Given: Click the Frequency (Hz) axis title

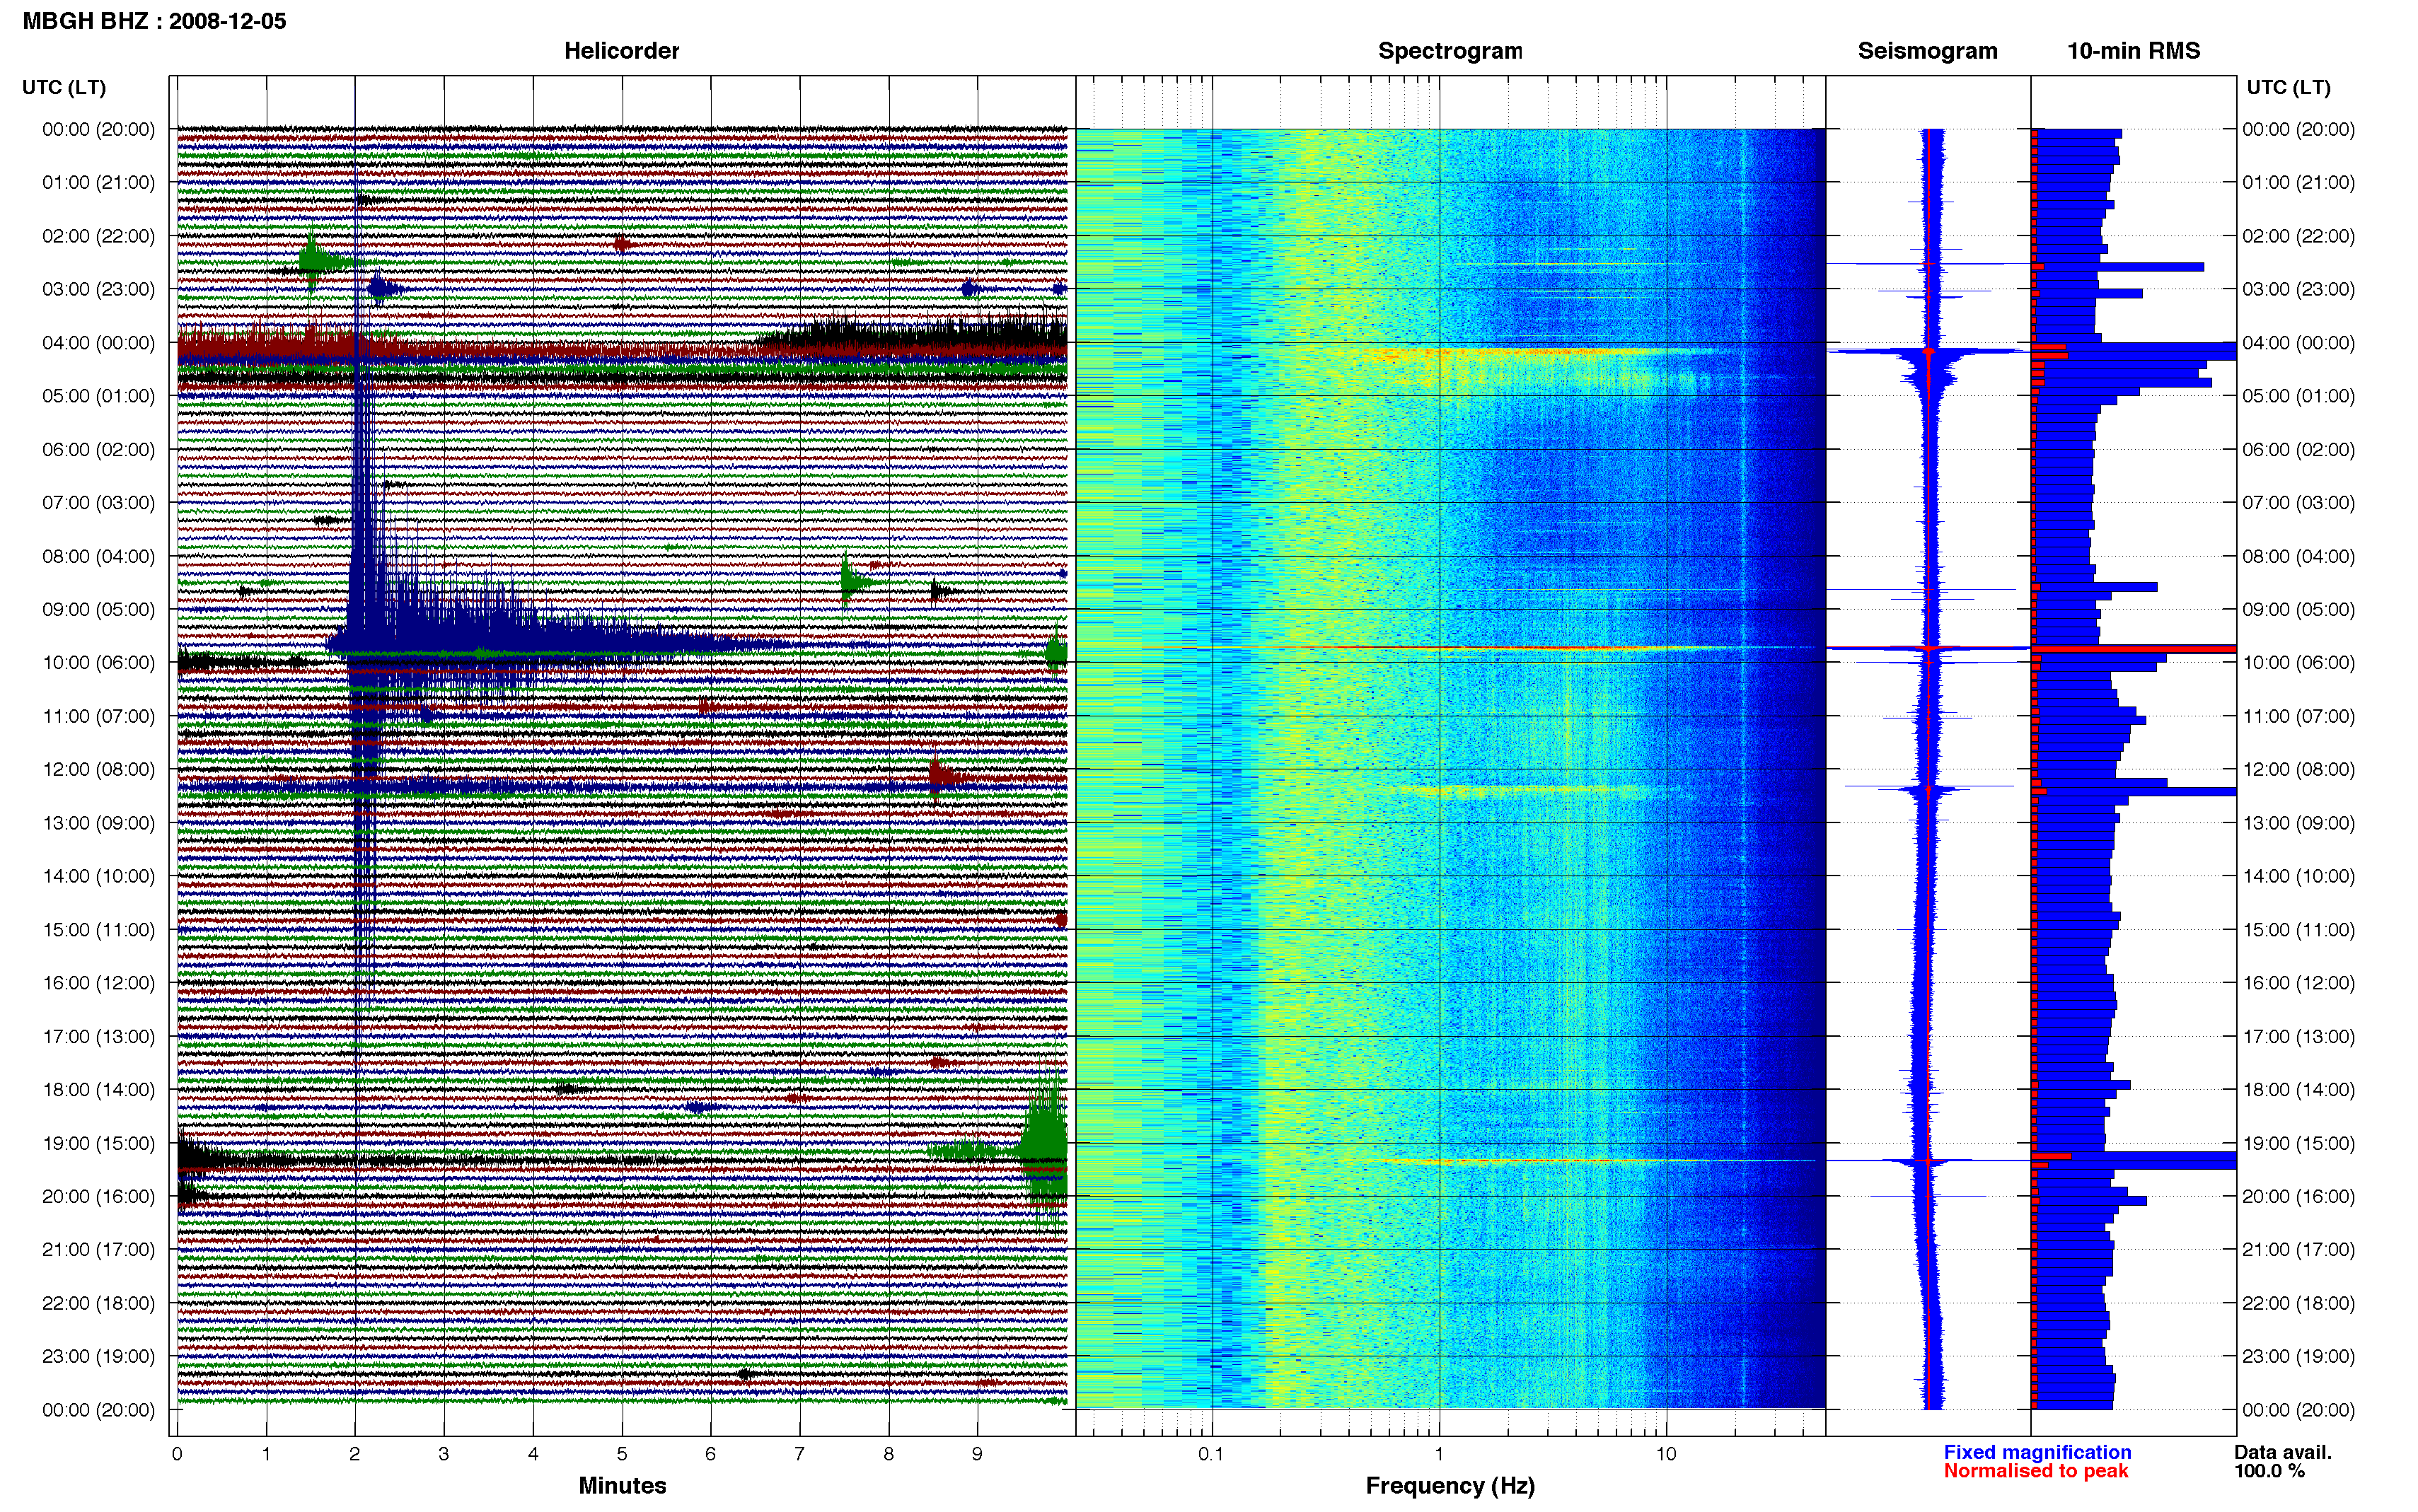Looking at the screenshot, I should click(x=1450, y=1486).
